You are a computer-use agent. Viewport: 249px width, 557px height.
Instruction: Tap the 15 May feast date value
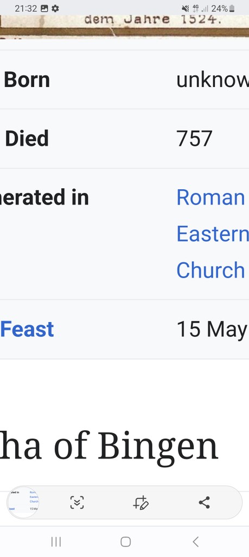212,329
